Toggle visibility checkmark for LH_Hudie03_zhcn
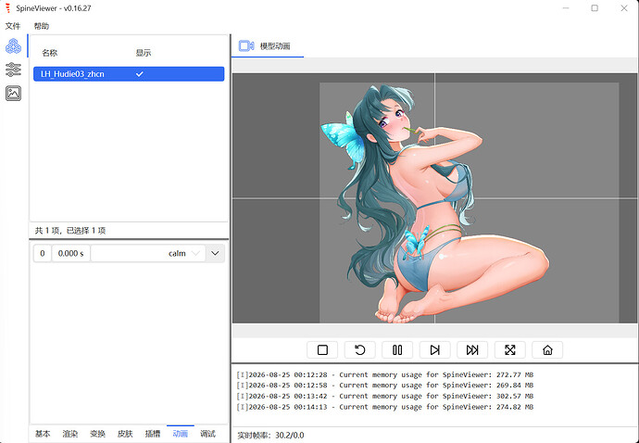The image size is (639, 443). pos(139,74)
